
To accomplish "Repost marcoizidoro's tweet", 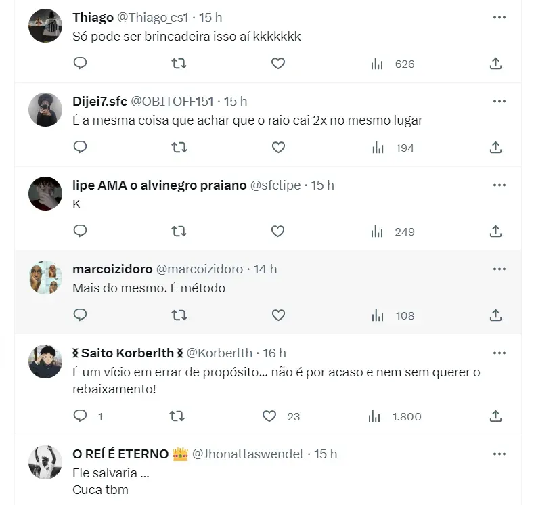I will 179,315.
